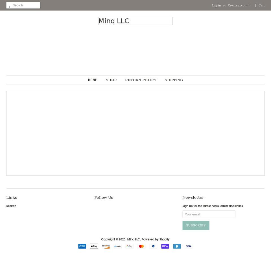This screenshot has width=271, height=256.
Task: Click the Venmo payment icon
Action: click(x=177, y=246)
